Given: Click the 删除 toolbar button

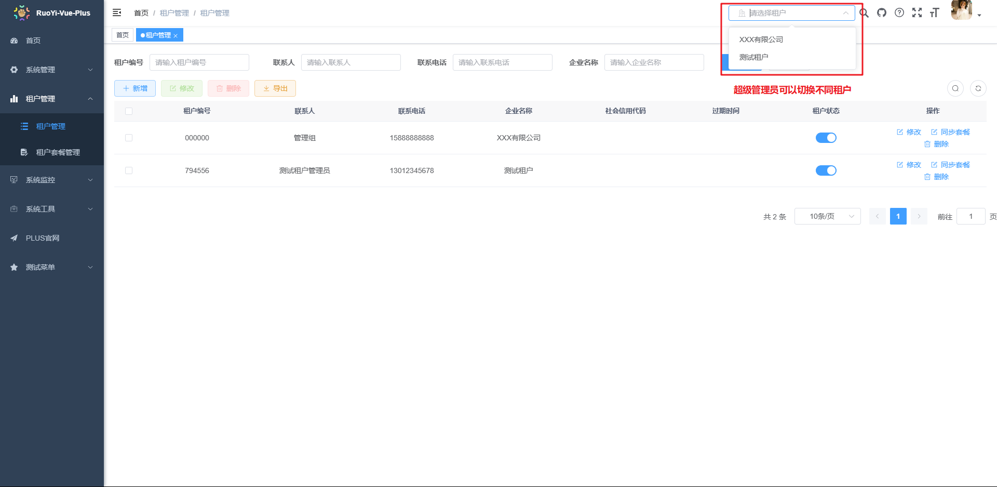Looking at the screenshot, I should (x=228, y=88).
